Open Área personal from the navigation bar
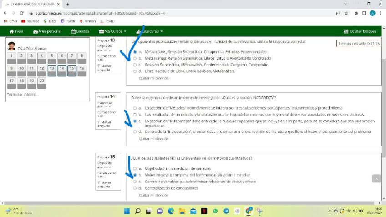The image size is (386, 217). click(x=47, y=31)
